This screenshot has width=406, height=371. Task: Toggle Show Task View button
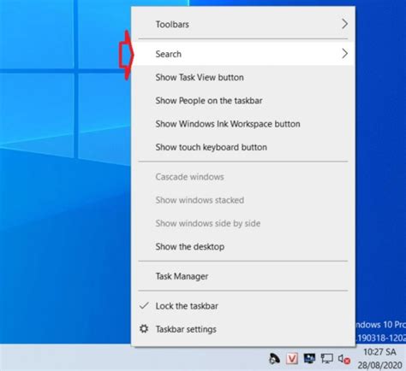pyautogui.click(x=243, y=77)
